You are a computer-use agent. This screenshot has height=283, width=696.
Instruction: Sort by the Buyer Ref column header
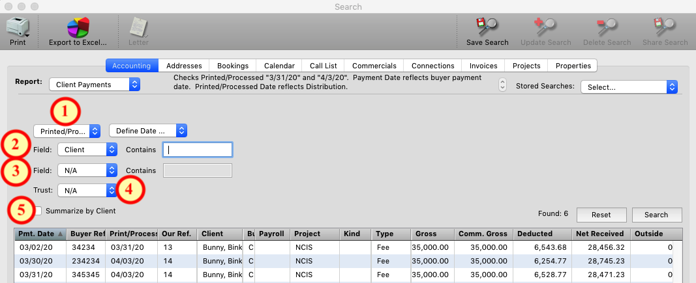click(x=86, y=234)
